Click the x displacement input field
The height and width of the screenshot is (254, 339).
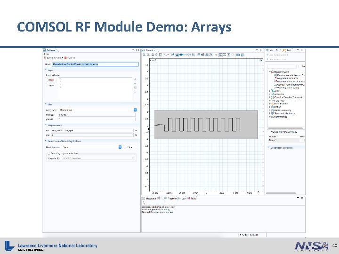tap(92, 130)
